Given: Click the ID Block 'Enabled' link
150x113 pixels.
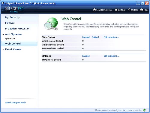Looking at the screenshot, I should pyautogui.click(x=86, y=56).
